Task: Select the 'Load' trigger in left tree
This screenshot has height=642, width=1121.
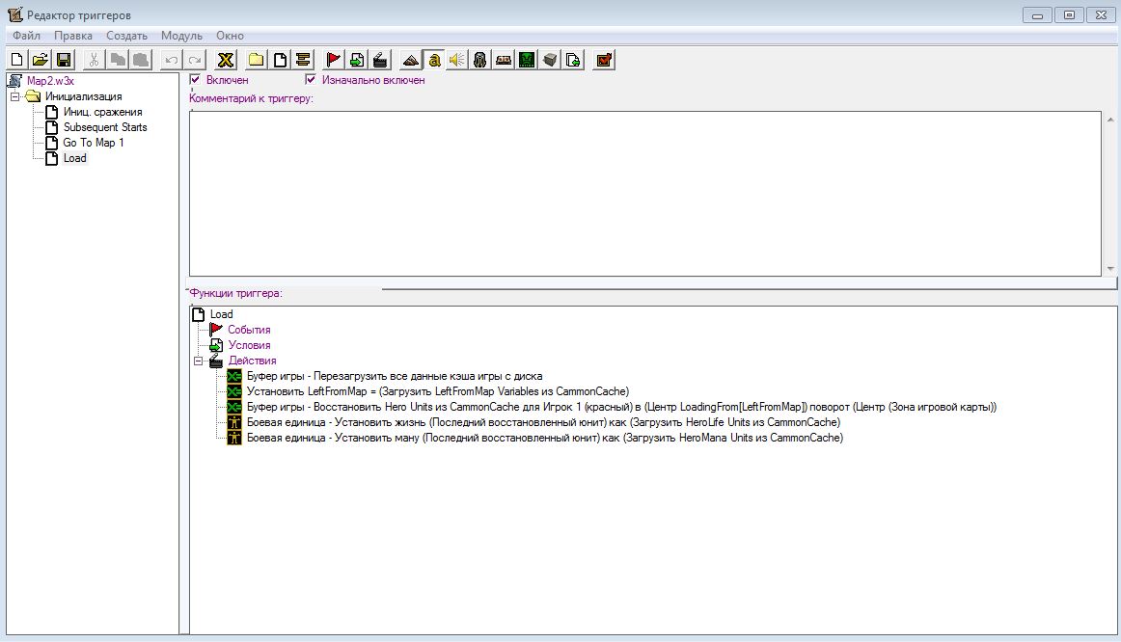Action: pyautogui.click(x=74, y=158)
